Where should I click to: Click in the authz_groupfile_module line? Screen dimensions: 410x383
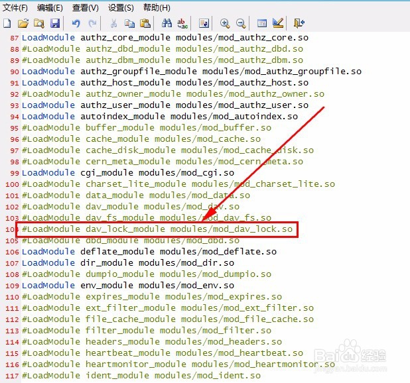(192, 72)
